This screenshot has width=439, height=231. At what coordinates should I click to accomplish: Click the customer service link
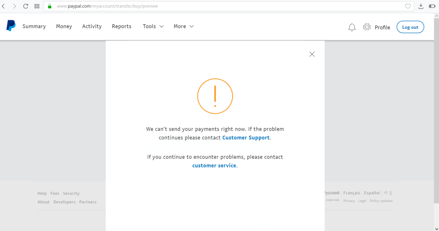point(214,165)
